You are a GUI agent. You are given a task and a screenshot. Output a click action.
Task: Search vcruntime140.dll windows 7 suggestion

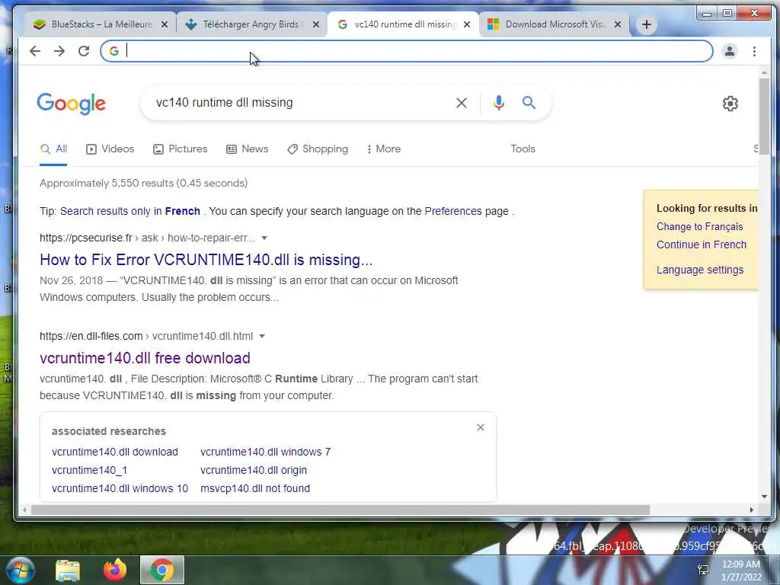coord(265,452)
